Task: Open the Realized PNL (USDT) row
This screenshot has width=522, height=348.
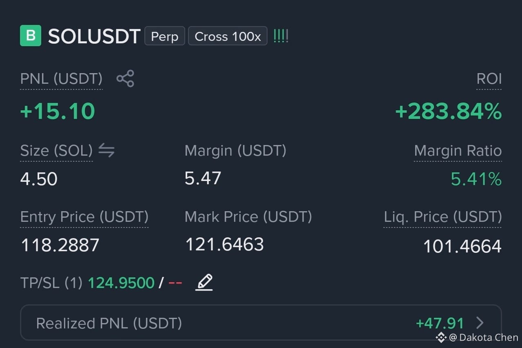Action: point(261,323)
